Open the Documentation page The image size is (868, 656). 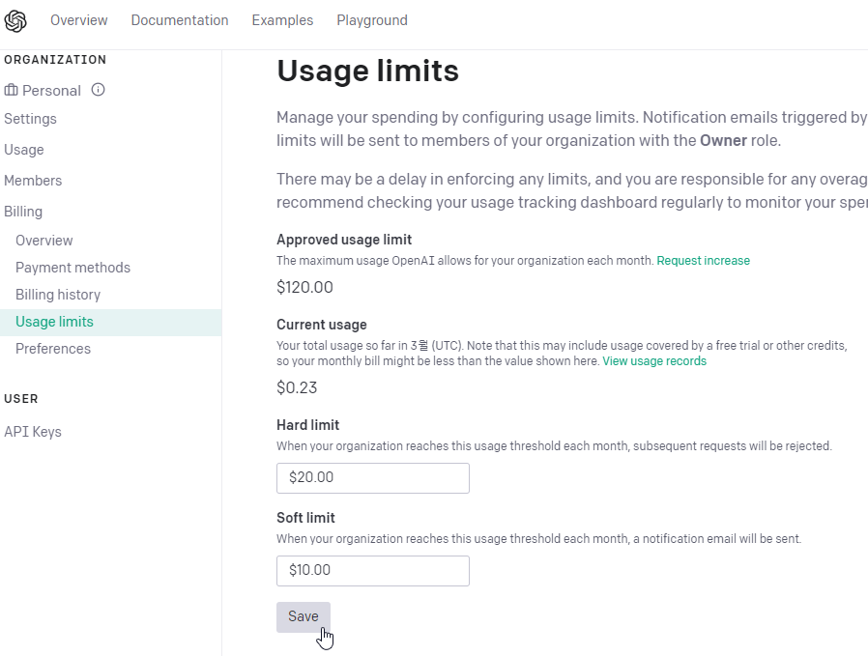point(180,20)
